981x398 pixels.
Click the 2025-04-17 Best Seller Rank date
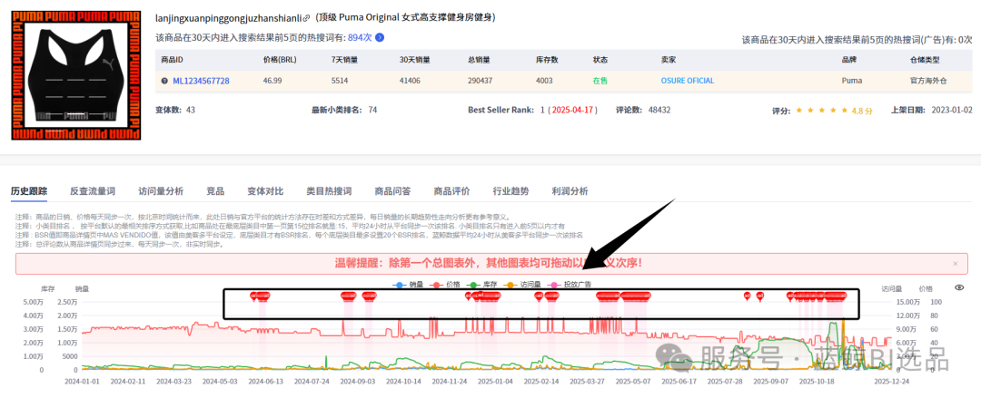click(578, 111)
